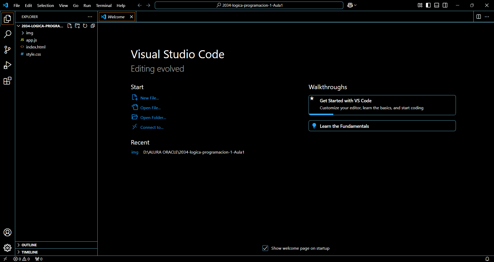Screen dimensions: 494x262
Task: Click the Open File... link
Action: click(x=146, y=108)
